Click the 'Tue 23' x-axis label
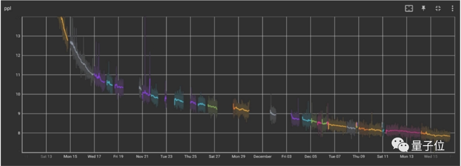Image resolution: width=461 pixels, height=166 pixels. [166, 157]
